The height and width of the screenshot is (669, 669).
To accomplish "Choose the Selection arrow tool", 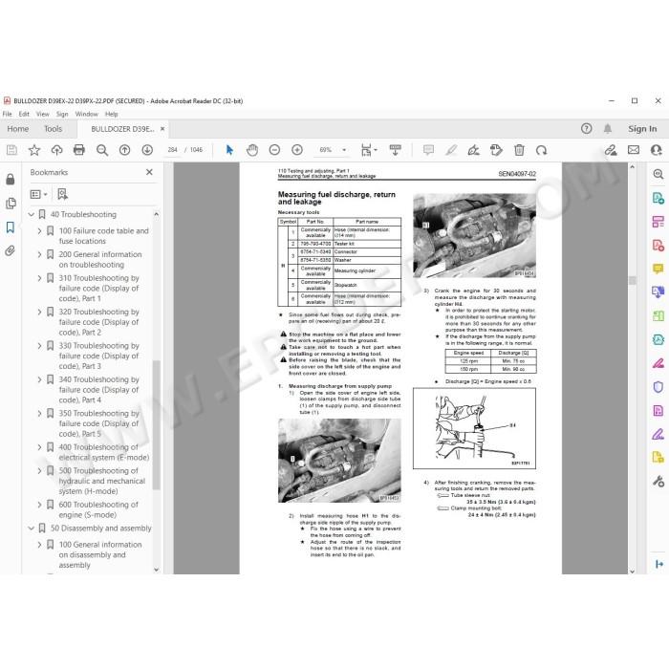I will pyautogui.click(x=229, y=150).
